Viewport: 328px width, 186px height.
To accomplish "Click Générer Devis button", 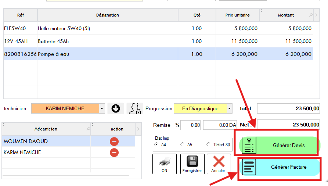I will pyautogui.click(x=279, y=145).
